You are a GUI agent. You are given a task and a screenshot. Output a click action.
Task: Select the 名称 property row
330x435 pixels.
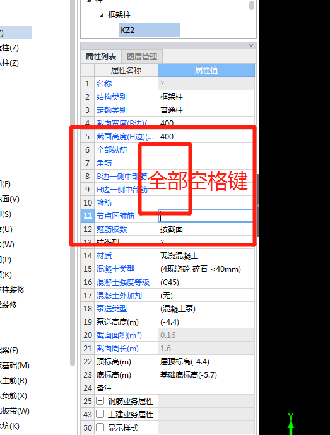[x=167, y=83]
